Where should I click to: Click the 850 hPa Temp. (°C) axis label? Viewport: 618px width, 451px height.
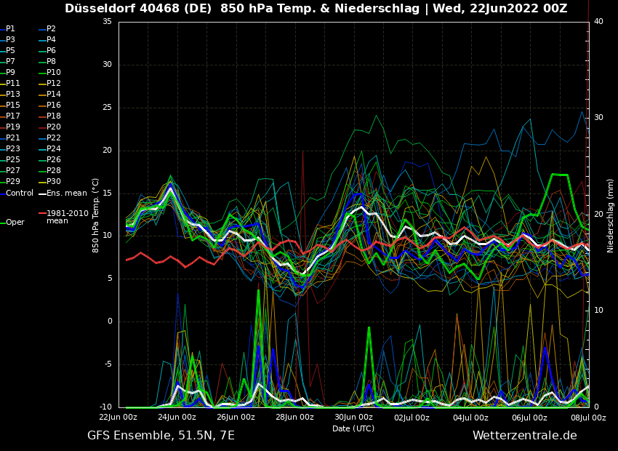tap(96, 215)
